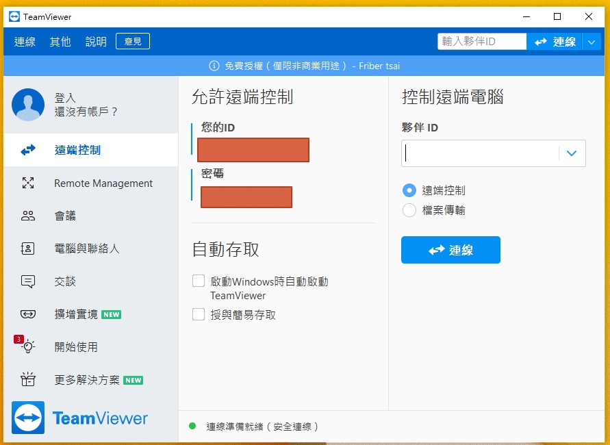Click the 開始使用 lightbulb icon
610x445 pixels.
[28, 347]
